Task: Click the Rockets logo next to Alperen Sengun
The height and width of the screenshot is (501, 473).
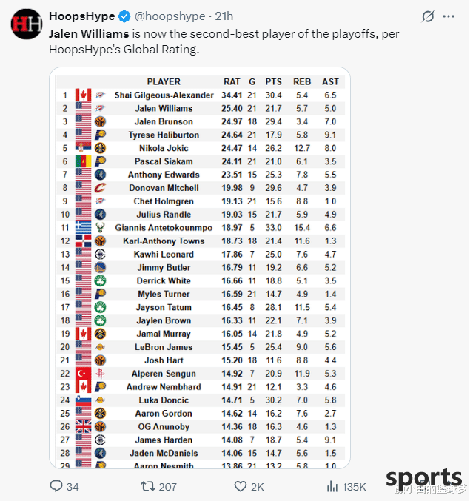Action: tap(101, 374)
